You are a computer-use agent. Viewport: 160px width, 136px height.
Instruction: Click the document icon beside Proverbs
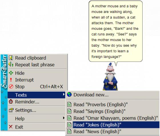pos(69,105)
